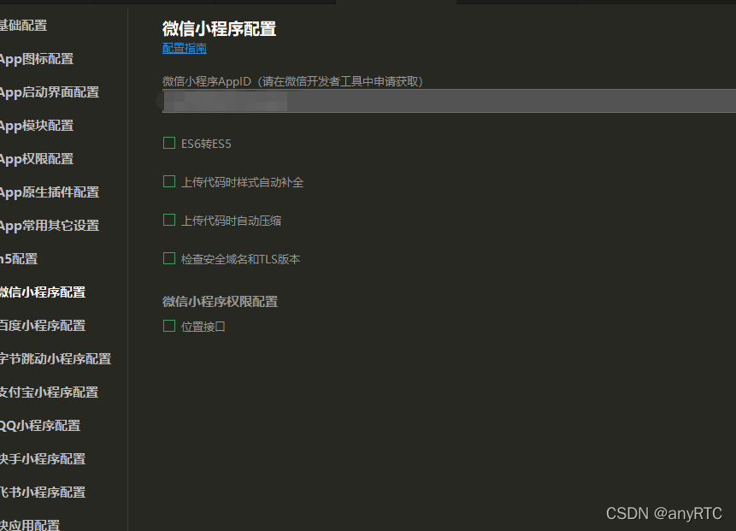This screenshot has width=736, height=531.
Task: Click the 微信小程序配置 page title
Action: pos(219,28)
